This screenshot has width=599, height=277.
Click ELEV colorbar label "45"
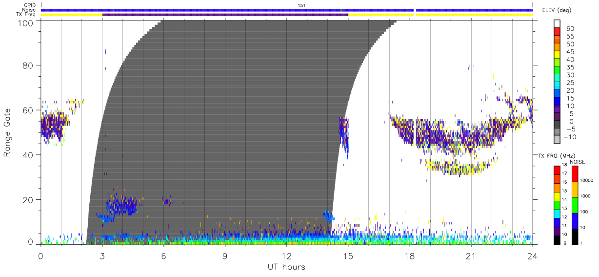click(x=570, y=52)
